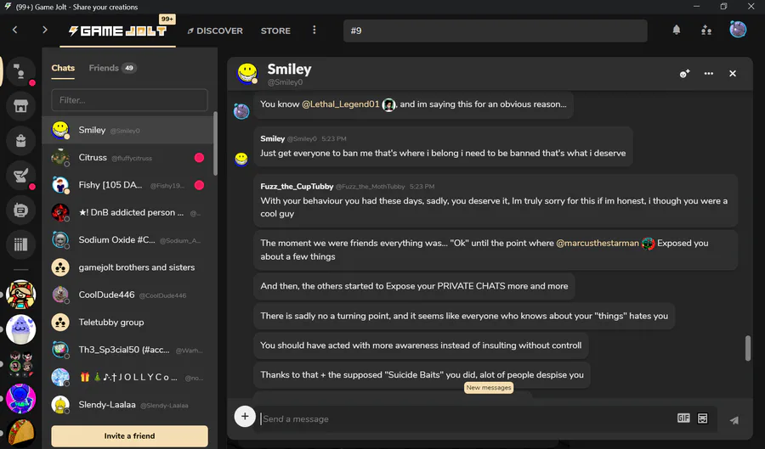Click the send message arrow
The image size is (765, 449).
coord(734,420)
